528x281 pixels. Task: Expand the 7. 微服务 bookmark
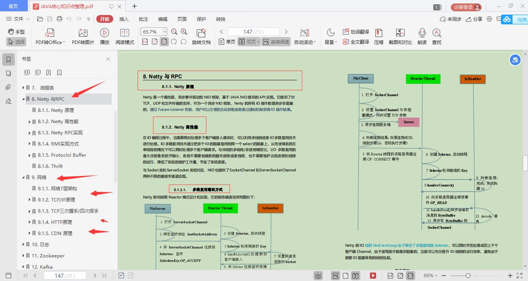point(24,88)
